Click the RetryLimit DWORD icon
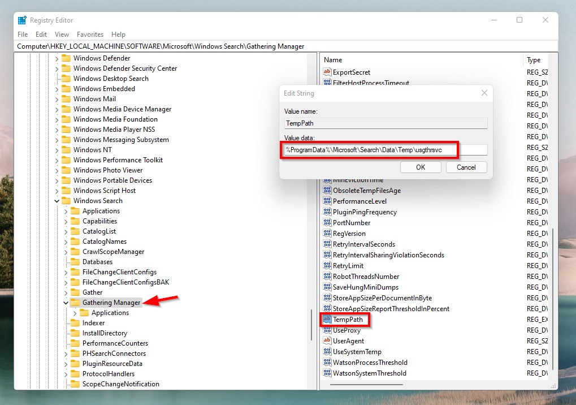Viewport: 576px width, 405px height. [327, 266]
